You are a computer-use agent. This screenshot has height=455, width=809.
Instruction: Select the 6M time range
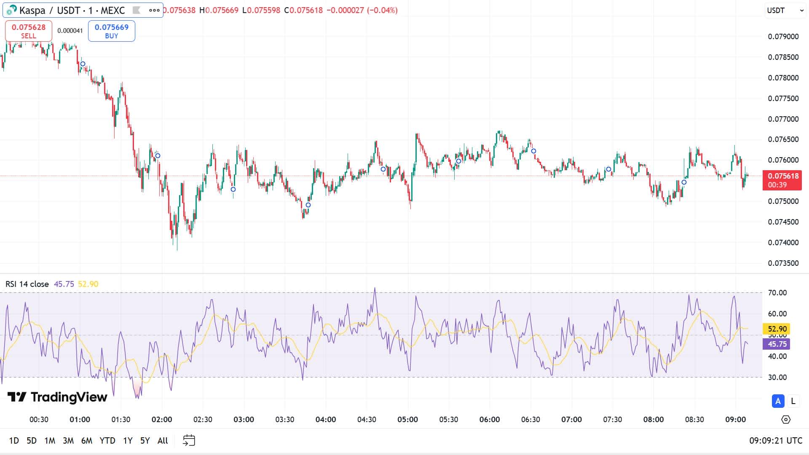87,440
